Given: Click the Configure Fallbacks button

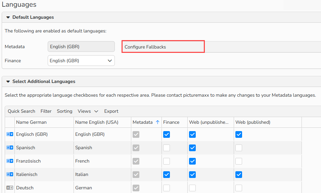Looking at the screenshot, I should [163, 47].
